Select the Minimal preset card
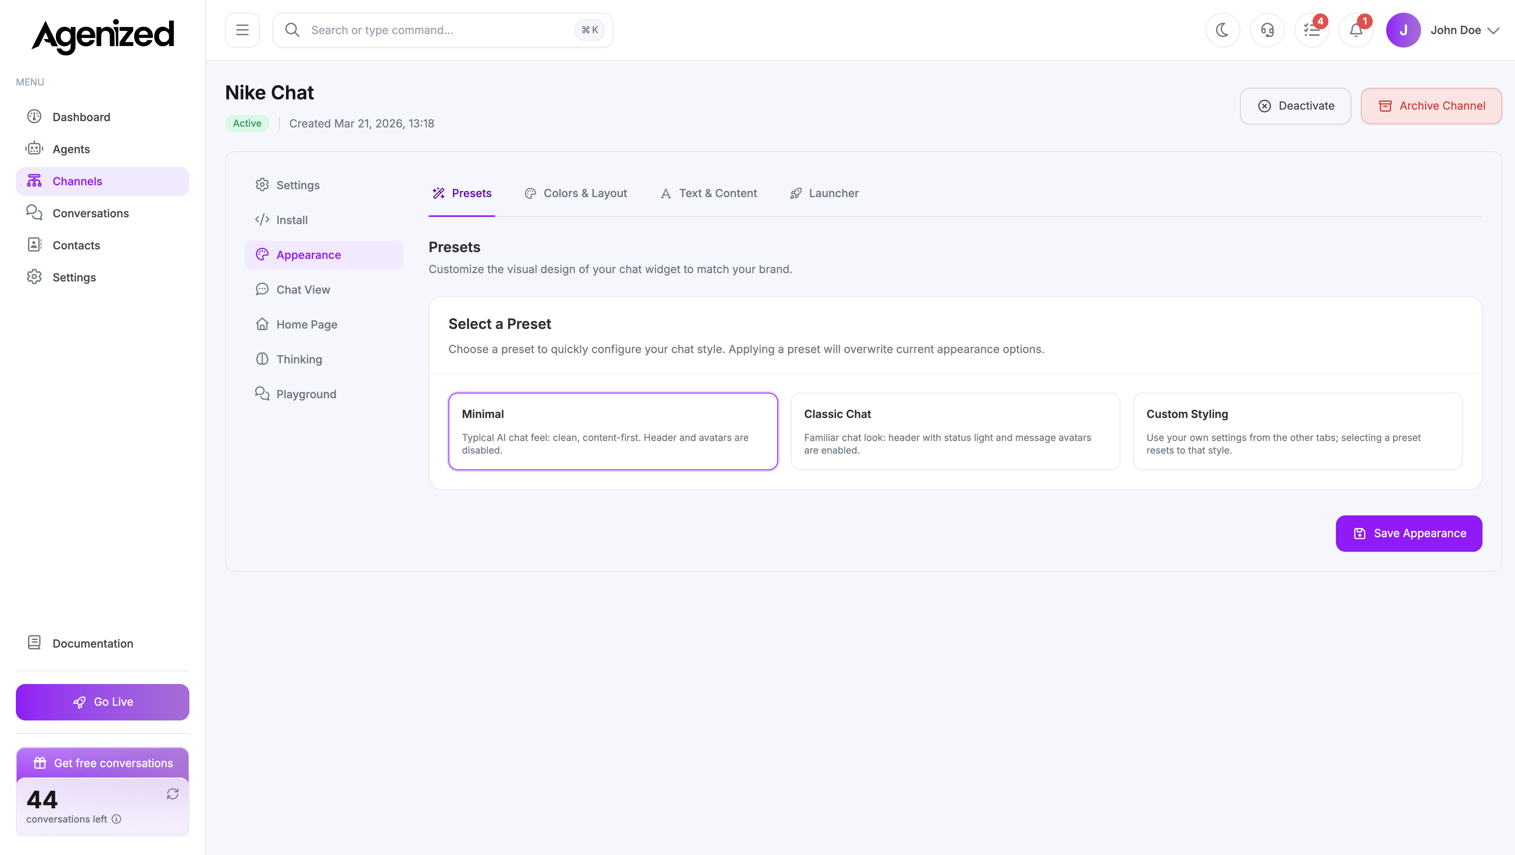The width and height of the screenshot is (1515, 855). [x=613, y=431]
